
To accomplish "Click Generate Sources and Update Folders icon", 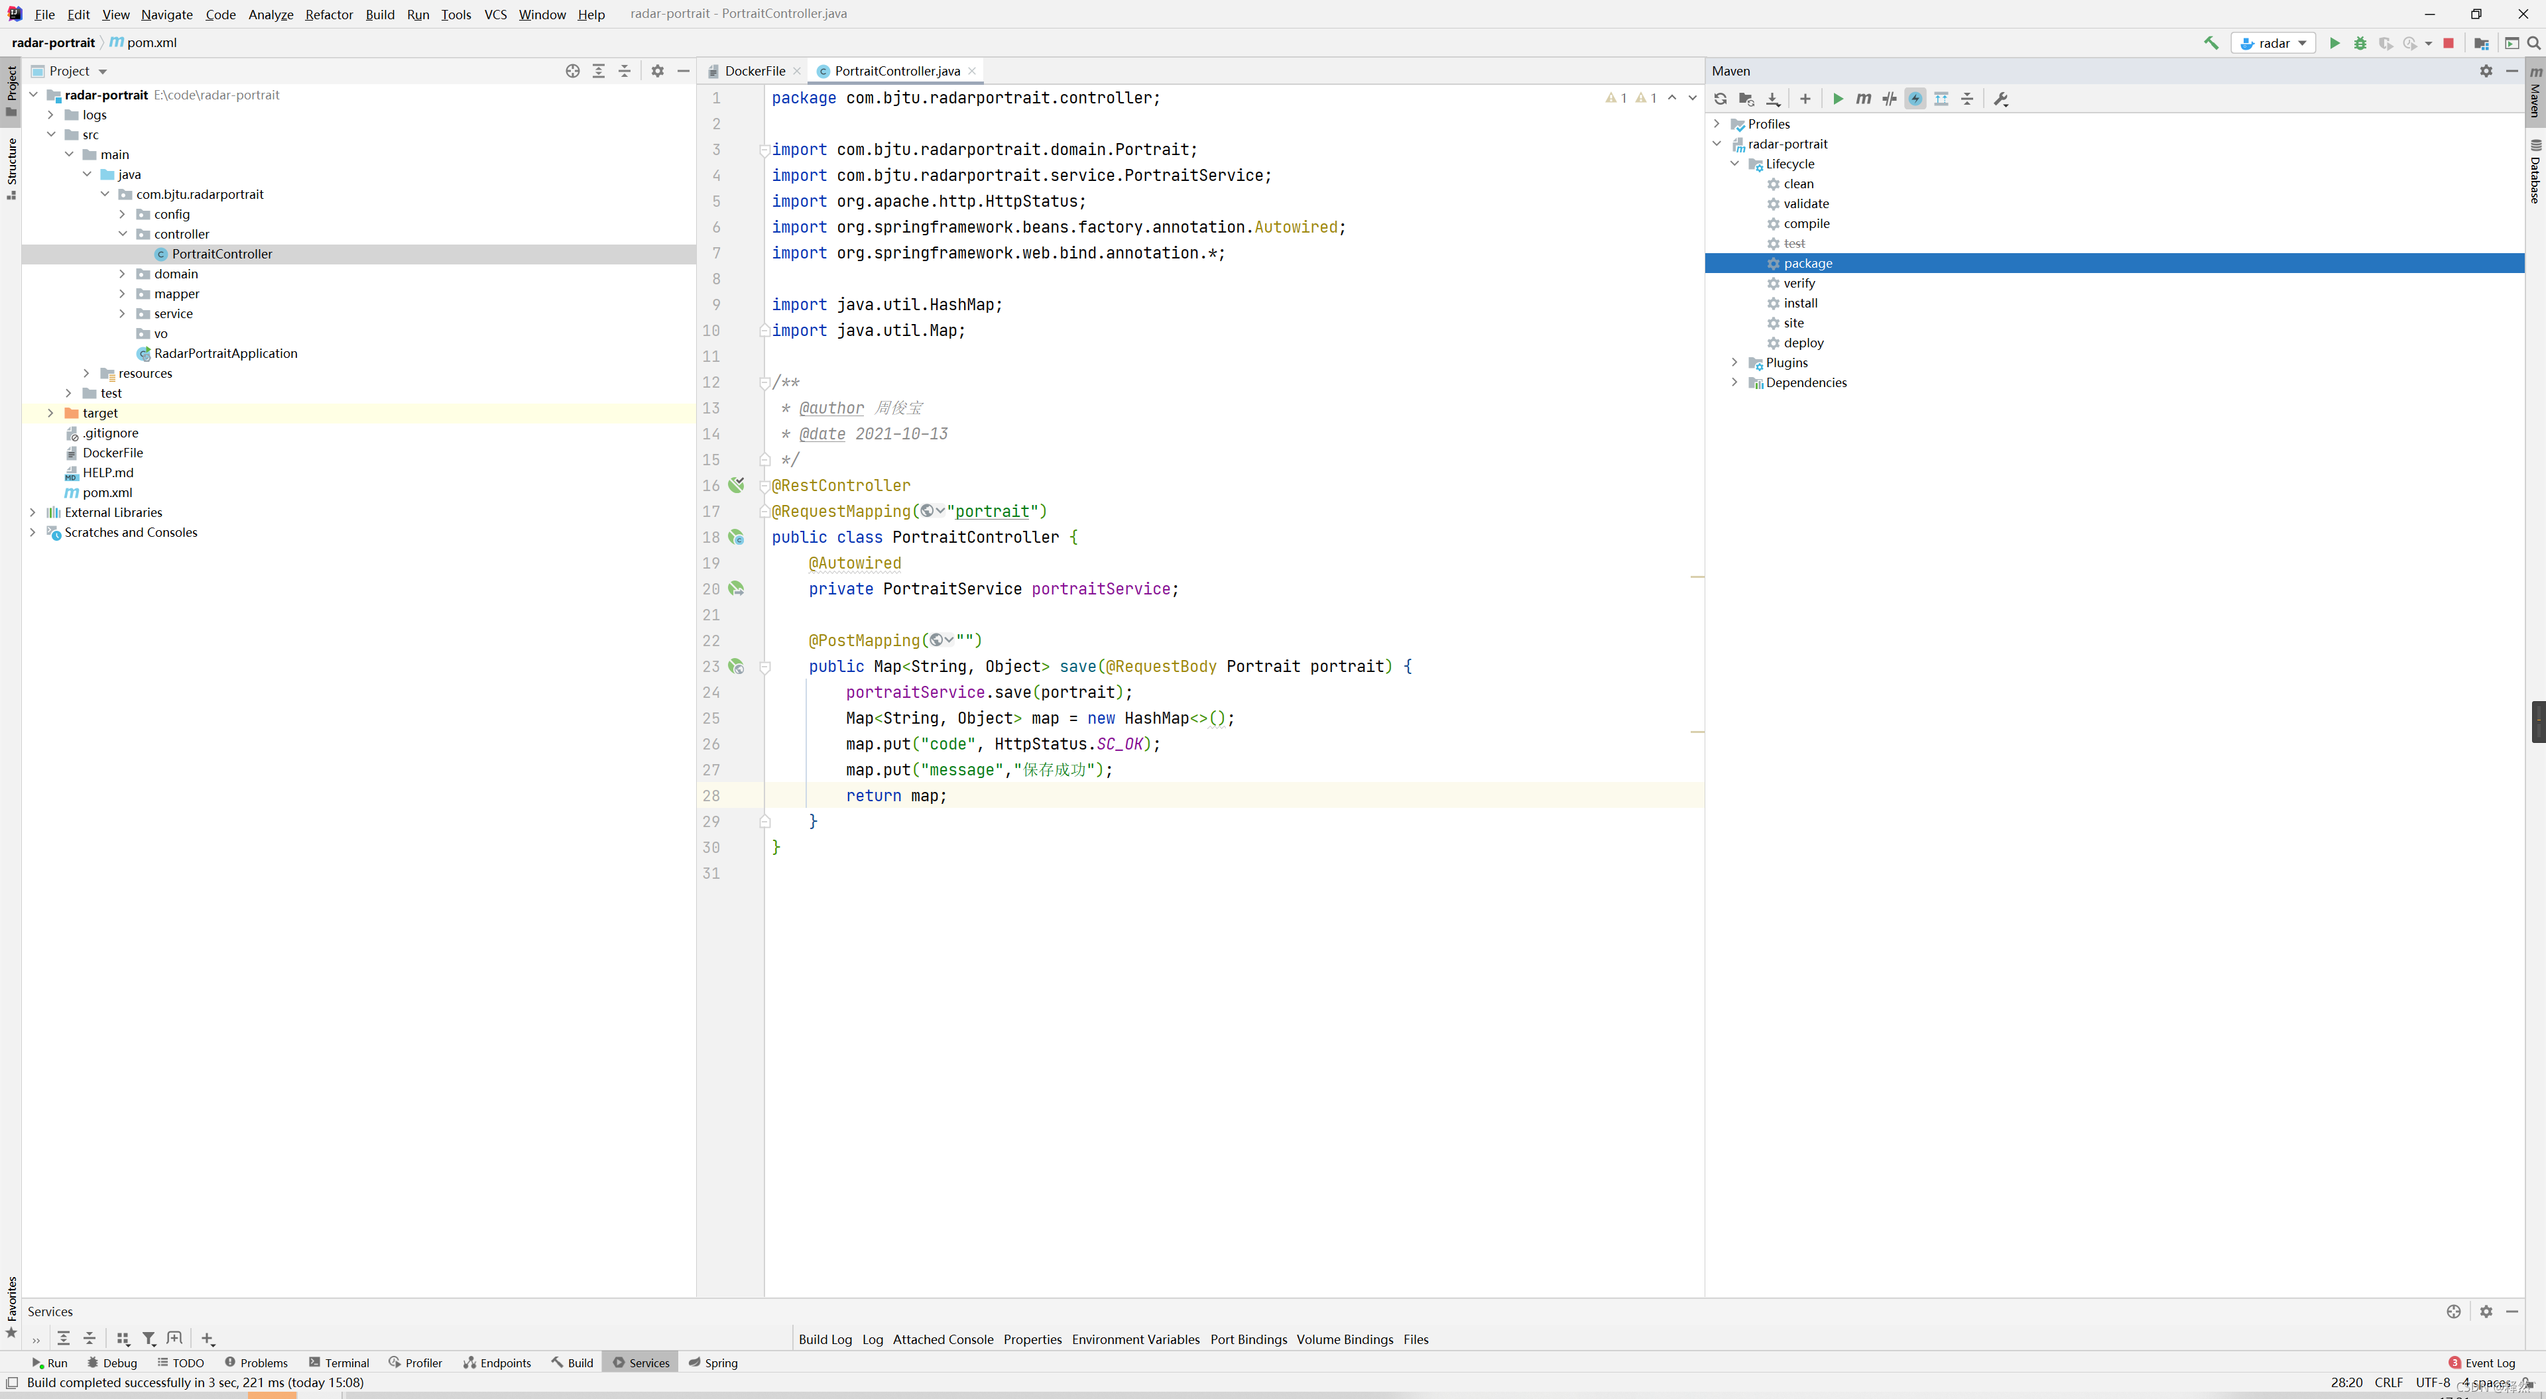I will pyautogui.click(x=1746, y=99).
